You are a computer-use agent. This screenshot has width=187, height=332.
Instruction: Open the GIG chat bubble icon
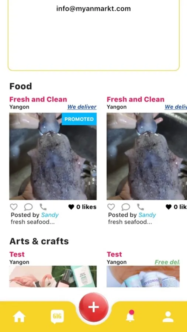(57, 317)
